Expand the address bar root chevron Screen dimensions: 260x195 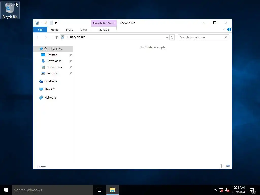pyautogui.click(x=67, y=37)
